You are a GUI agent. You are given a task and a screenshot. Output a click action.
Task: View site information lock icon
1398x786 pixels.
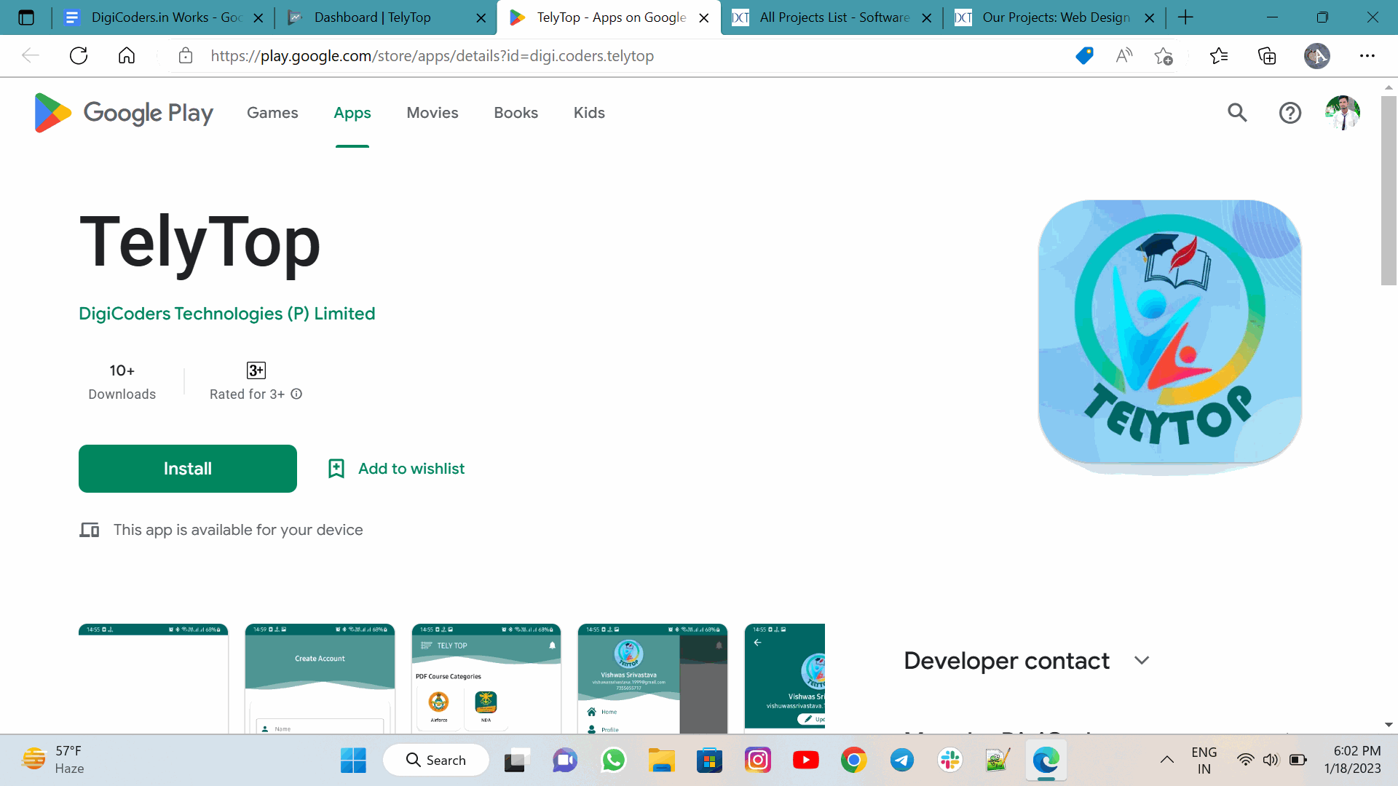(x=186, y=56)
